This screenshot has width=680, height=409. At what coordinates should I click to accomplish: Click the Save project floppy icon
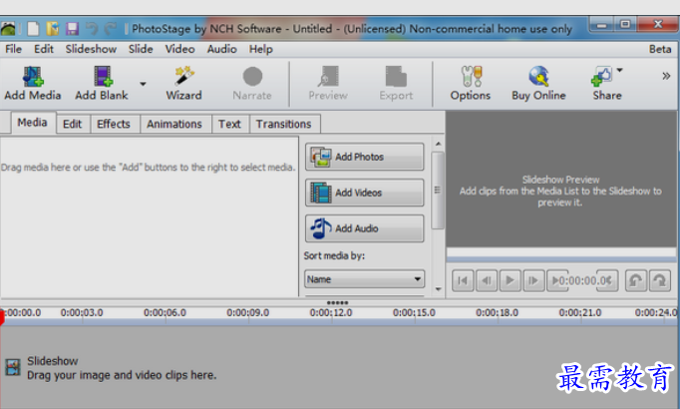[72, 29]
